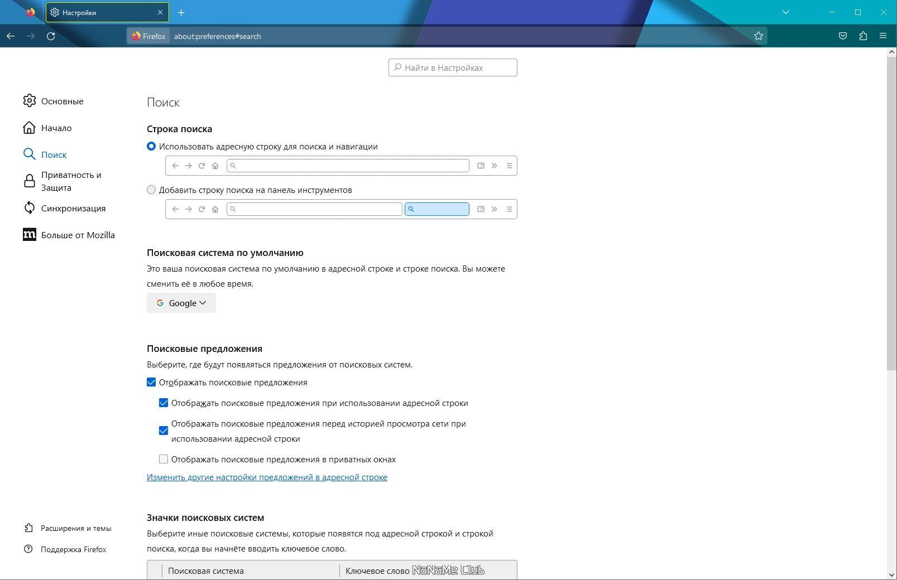This screenshot has height=580, width=897.
Task: Click the address-bar-only toolbar preview image
Action: click(341, 166)
